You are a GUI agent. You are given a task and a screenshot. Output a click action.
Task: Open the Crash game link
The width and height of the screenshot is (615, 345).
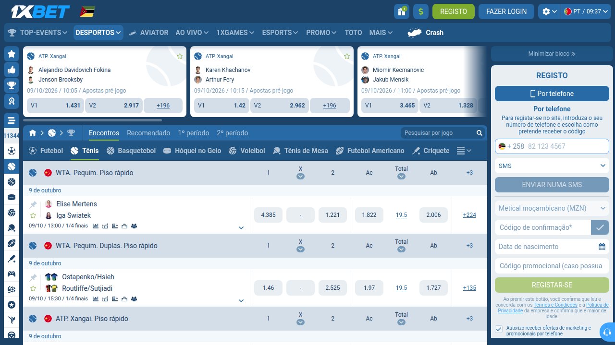pyautogui.click(x=426, y=33)
